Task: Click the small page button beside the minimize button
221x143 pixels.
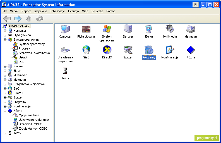Action: point(196,5)
